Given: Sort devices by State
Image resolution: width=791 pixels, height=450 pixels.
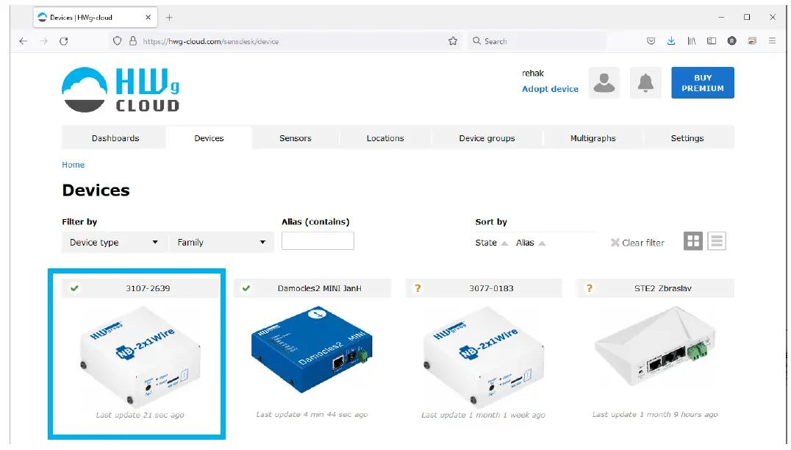Looking at the screenshot, I should tap(491, 243).
